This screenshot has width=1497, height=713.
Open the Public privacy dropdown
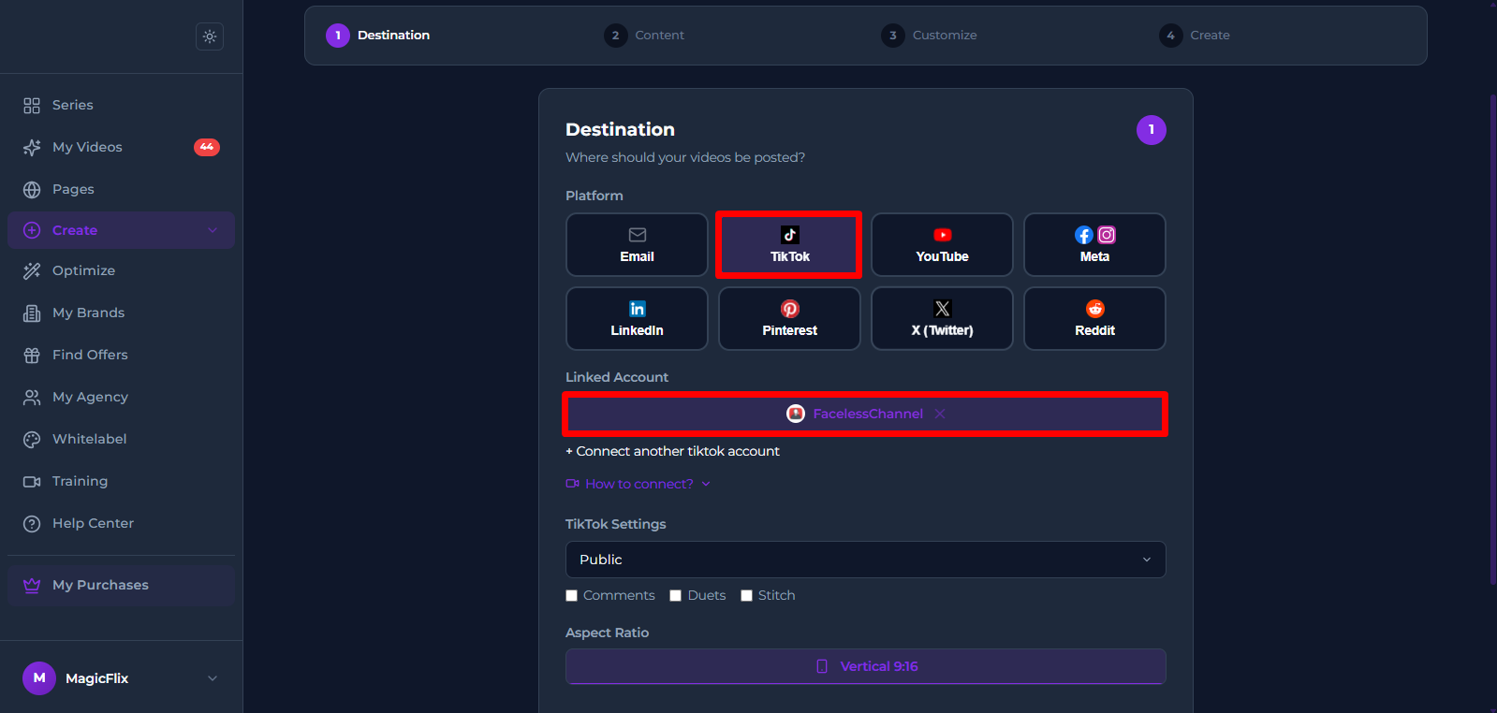point(866,560)
